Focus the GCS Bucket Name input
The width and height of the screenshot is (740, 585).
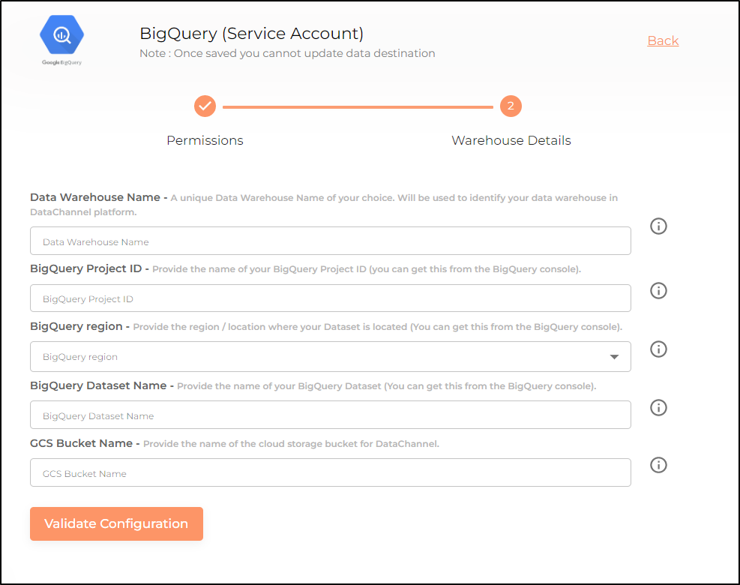click(331, 472)
